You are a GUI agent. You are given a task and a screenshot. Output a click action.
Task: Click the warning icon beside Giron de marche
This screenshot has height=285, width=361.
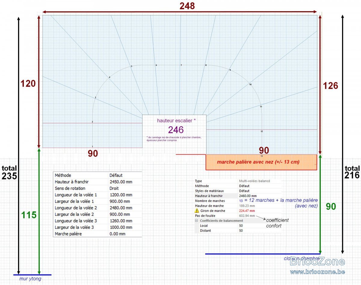pos(197,211)
